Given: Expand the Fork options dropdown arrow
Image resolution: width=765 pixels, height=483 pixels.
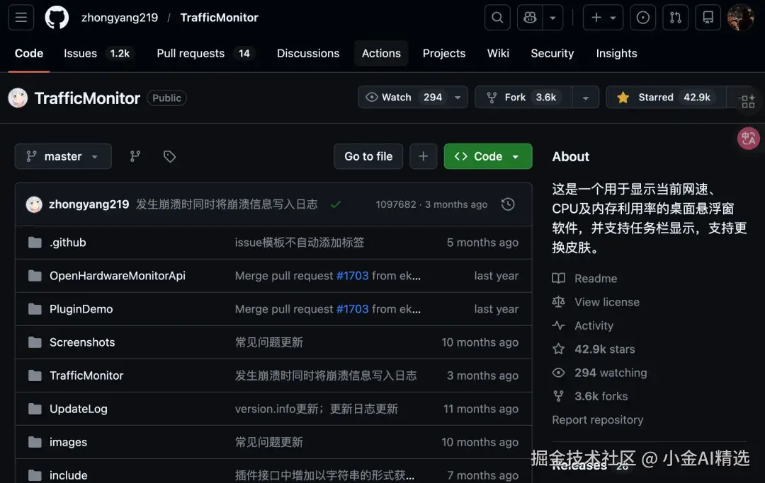Looking at the screenshot, I should [586, 98].
